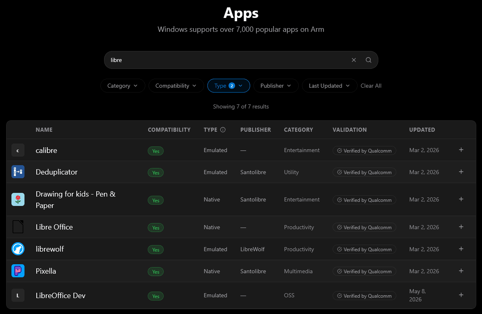Open the Publisher filter dropdown
The height and width of the screenshot is (314, 482).
pyautogui.click(x=276, y=86)
